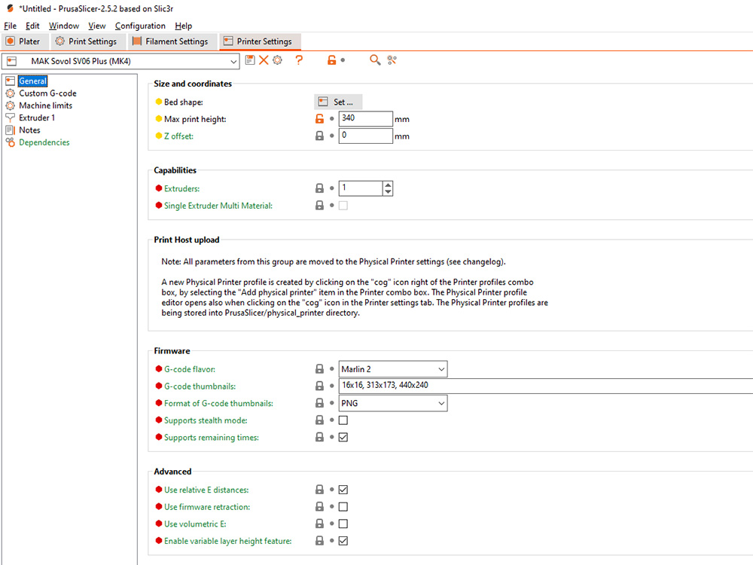
Task: Switch to the Print Settings tab
Action: click(x=87, y=41)
